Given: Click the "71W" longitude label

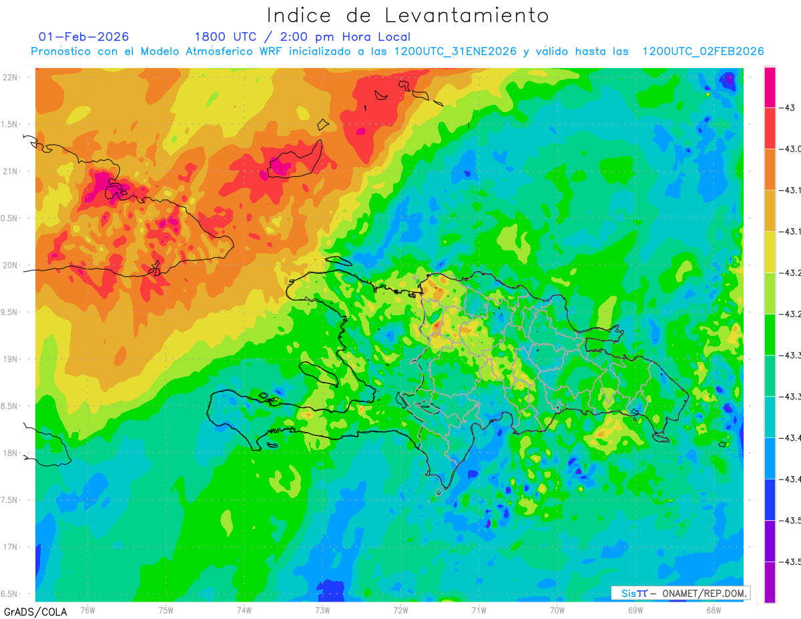Looking at the screenshot, I should pos(479,610).
